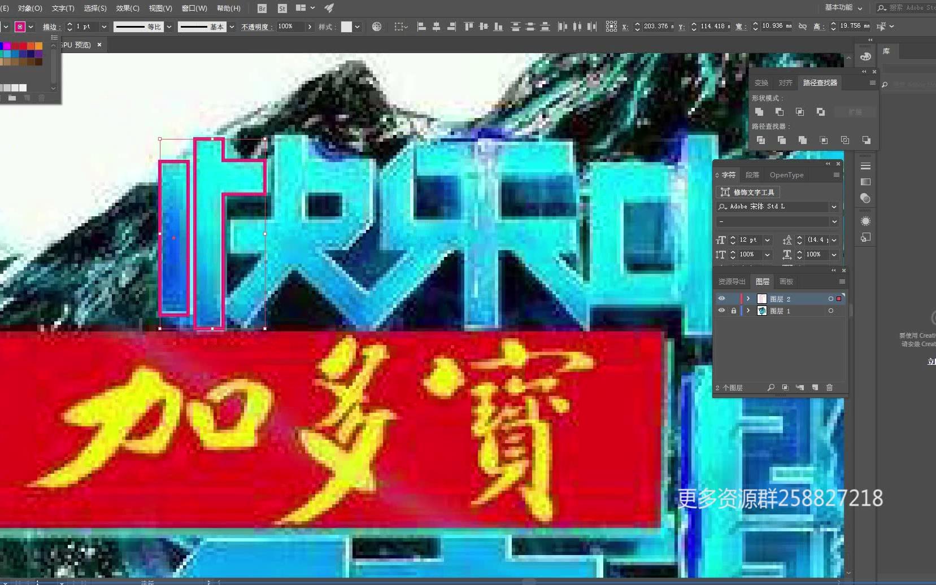Click horizontal distribute center icon
Image resolution: width=936 pixels, height=585 pixels.
tap(577, 27)
